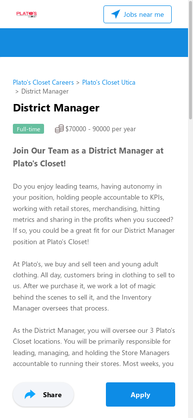The image size is (193, 418).
Task: Click the location arrow icon
Action: pyautogui.click(x=115, y=14)
